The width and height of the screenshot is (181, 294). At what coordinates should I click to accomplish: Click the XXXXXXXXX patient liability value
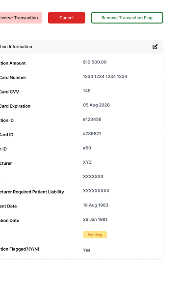point(96,191)
